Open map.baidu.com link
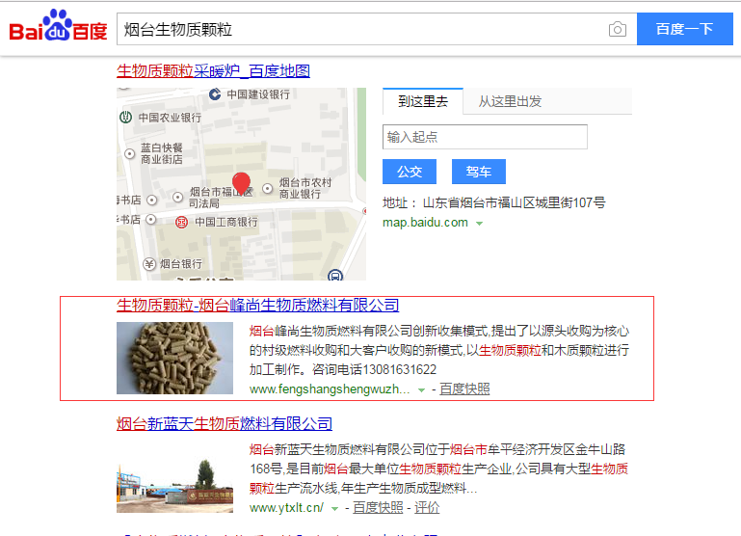The image size is (741, 536). (425, 223)
